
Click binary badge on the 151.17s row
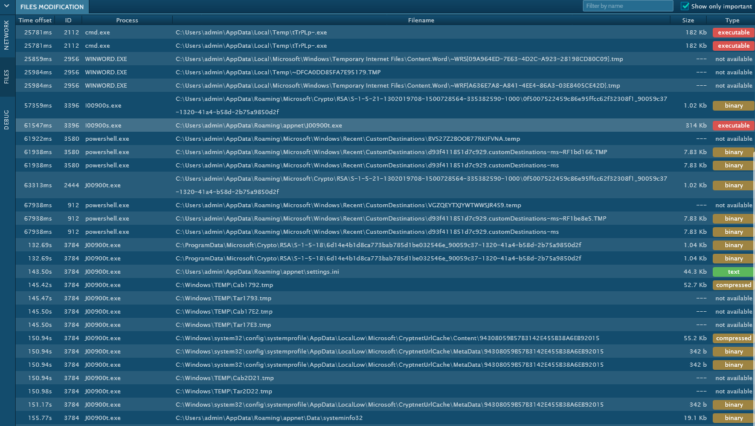[x=733, y=405]
